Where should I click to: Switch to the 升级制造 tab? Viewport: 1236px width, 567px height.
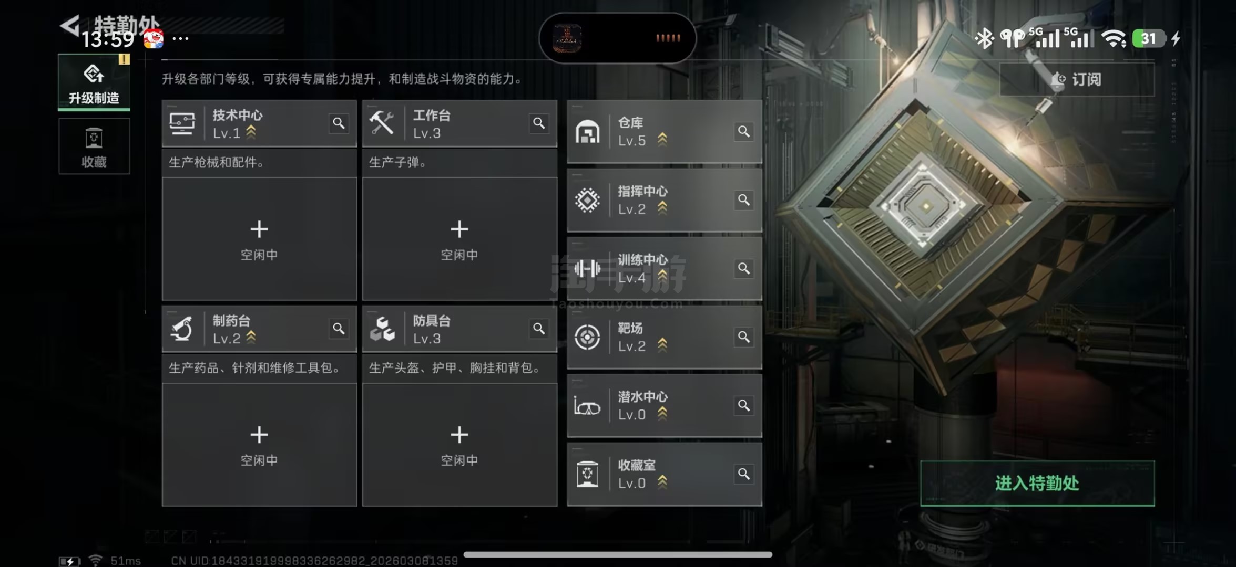94,82
